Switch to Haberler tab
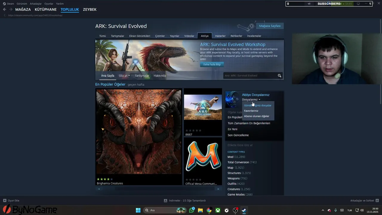Screen dimensions: 382x215 [x=221, y=36]
